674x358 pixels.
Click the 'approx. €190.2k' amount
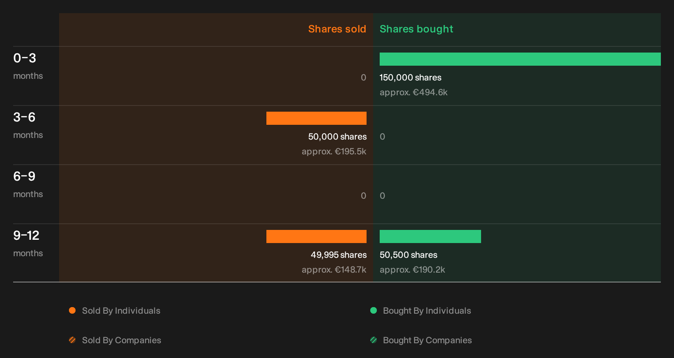point(412,270)
